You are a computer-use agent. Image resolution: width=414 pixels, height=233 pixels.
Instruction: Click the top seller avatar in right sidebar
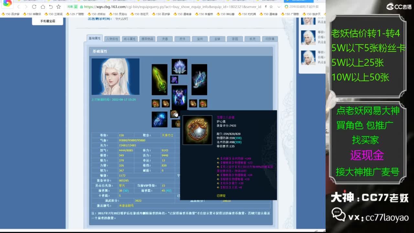point(308,21)
